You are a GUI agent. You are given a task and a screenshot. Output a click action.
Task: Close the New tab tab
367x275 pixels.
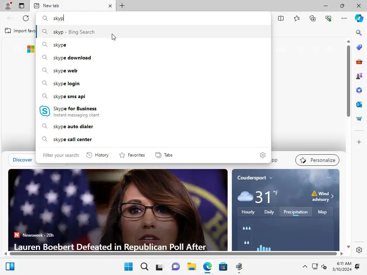[x=110, y=6]
